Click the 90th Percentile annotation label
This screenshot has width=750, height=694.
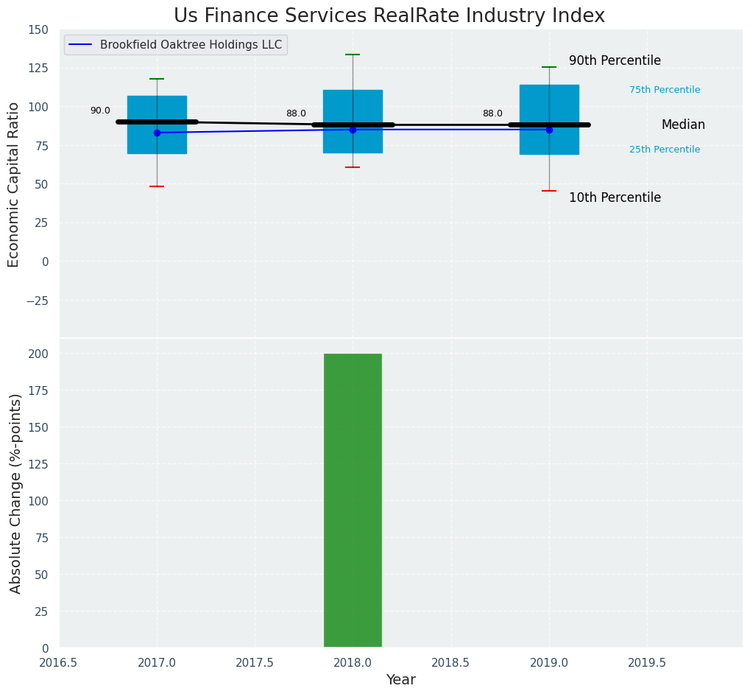pos(615,61)
